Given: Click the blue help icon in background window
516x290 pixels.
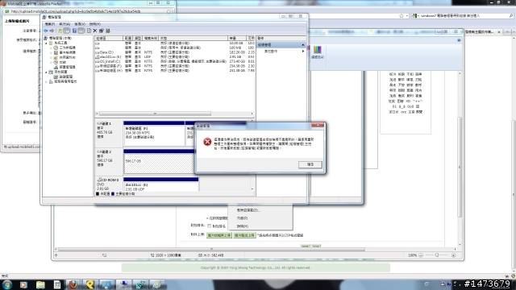Looking at the screenshot, I should coord(459,40).
